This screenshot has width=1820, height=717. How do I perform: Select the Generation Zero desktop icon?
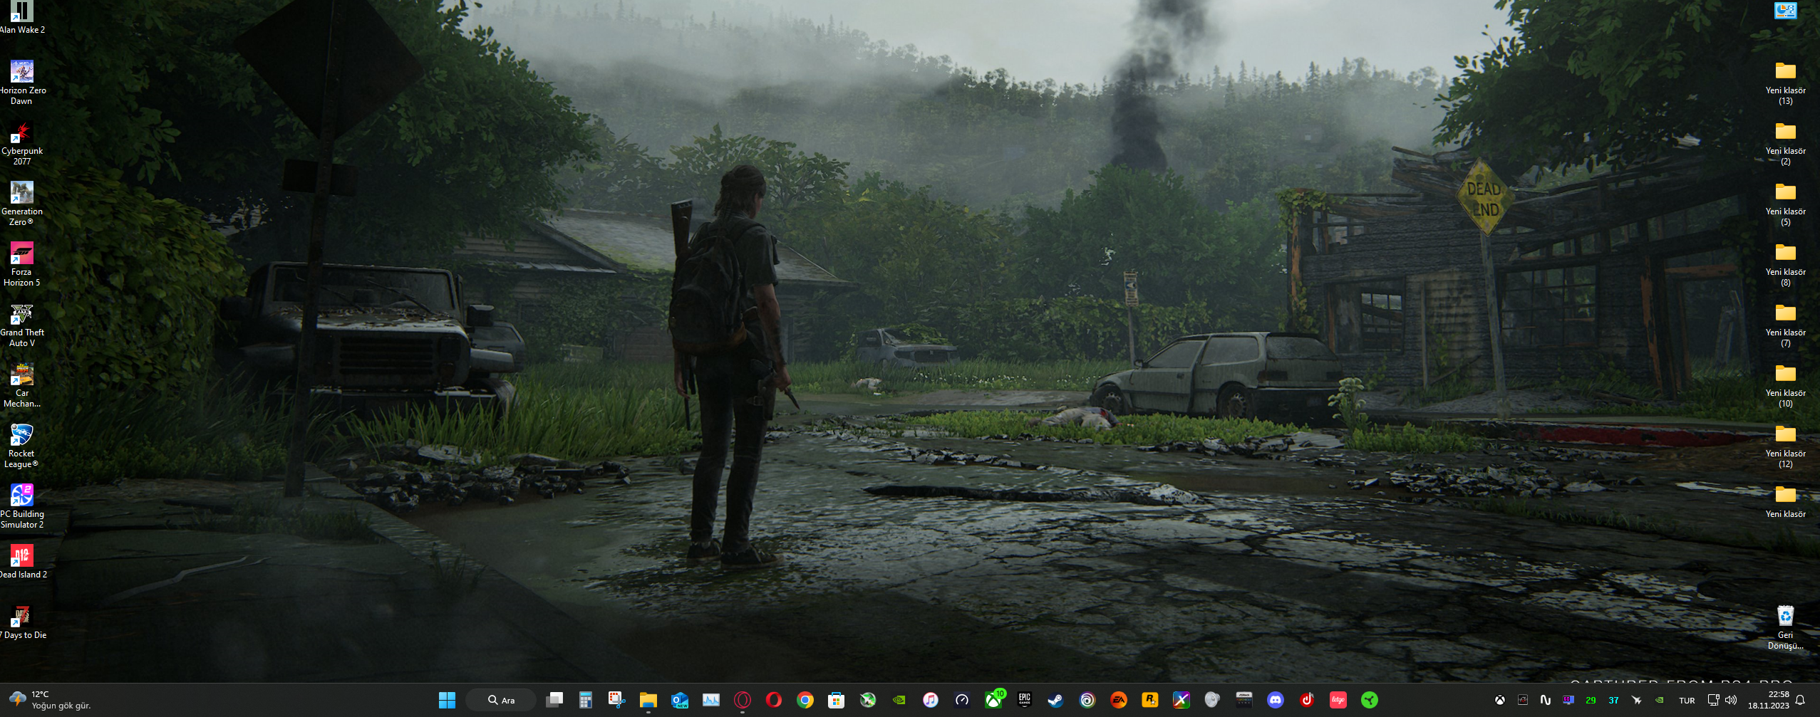(x=21, y=204)
